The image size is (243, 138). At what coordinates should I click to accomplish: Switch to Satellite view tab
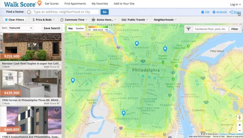80,28
